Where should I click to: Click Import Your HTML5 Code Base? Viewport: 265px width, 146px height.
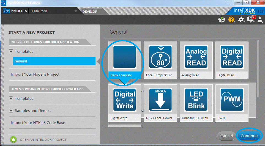coord(38,123)
